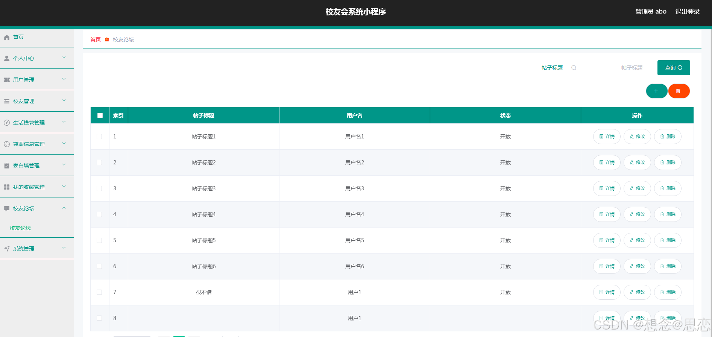Click the 查询 search button

(x=674, y=68)
